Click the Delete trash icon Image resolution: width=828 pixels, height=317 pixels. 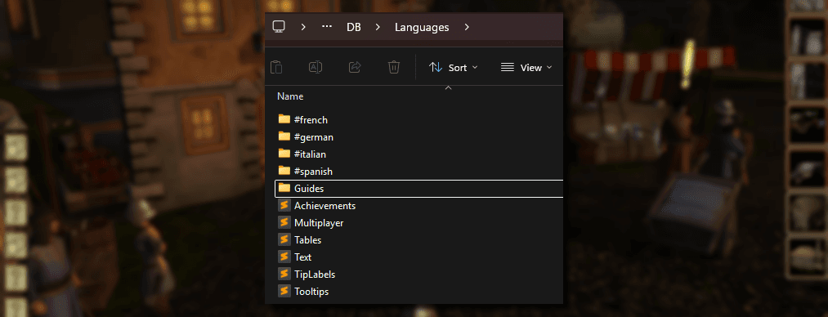tap(393, 68)
